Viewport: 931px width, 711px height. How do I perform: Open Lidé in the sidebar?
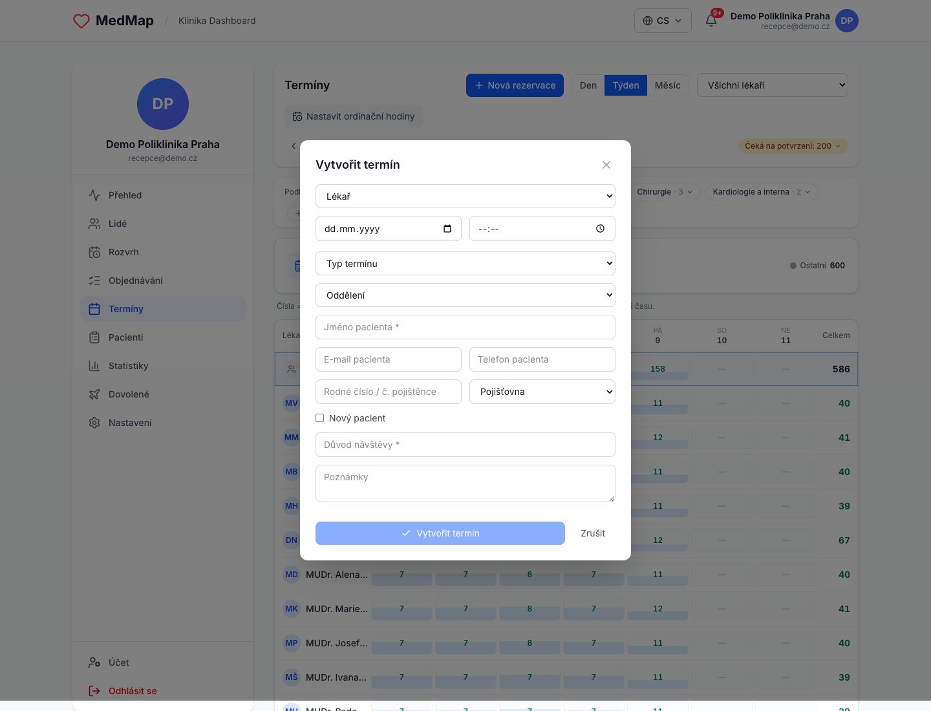[163, 224]
